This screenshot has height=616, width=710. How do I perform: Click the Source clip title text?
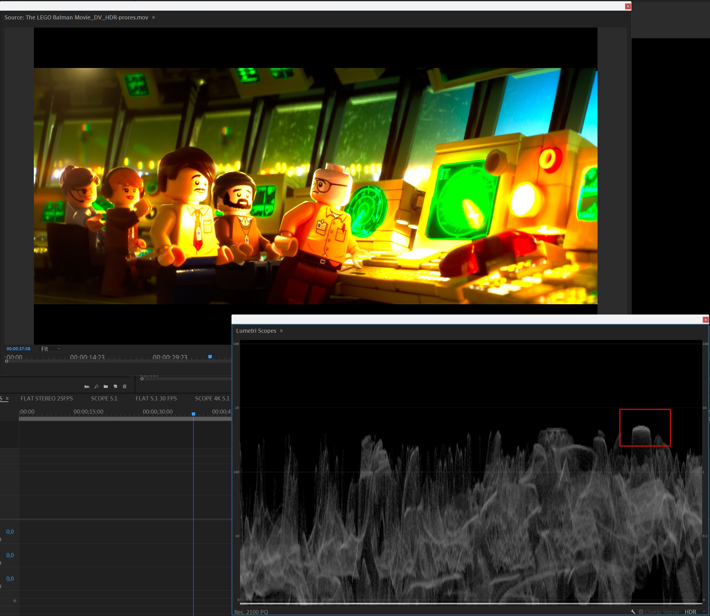[76, 18]
